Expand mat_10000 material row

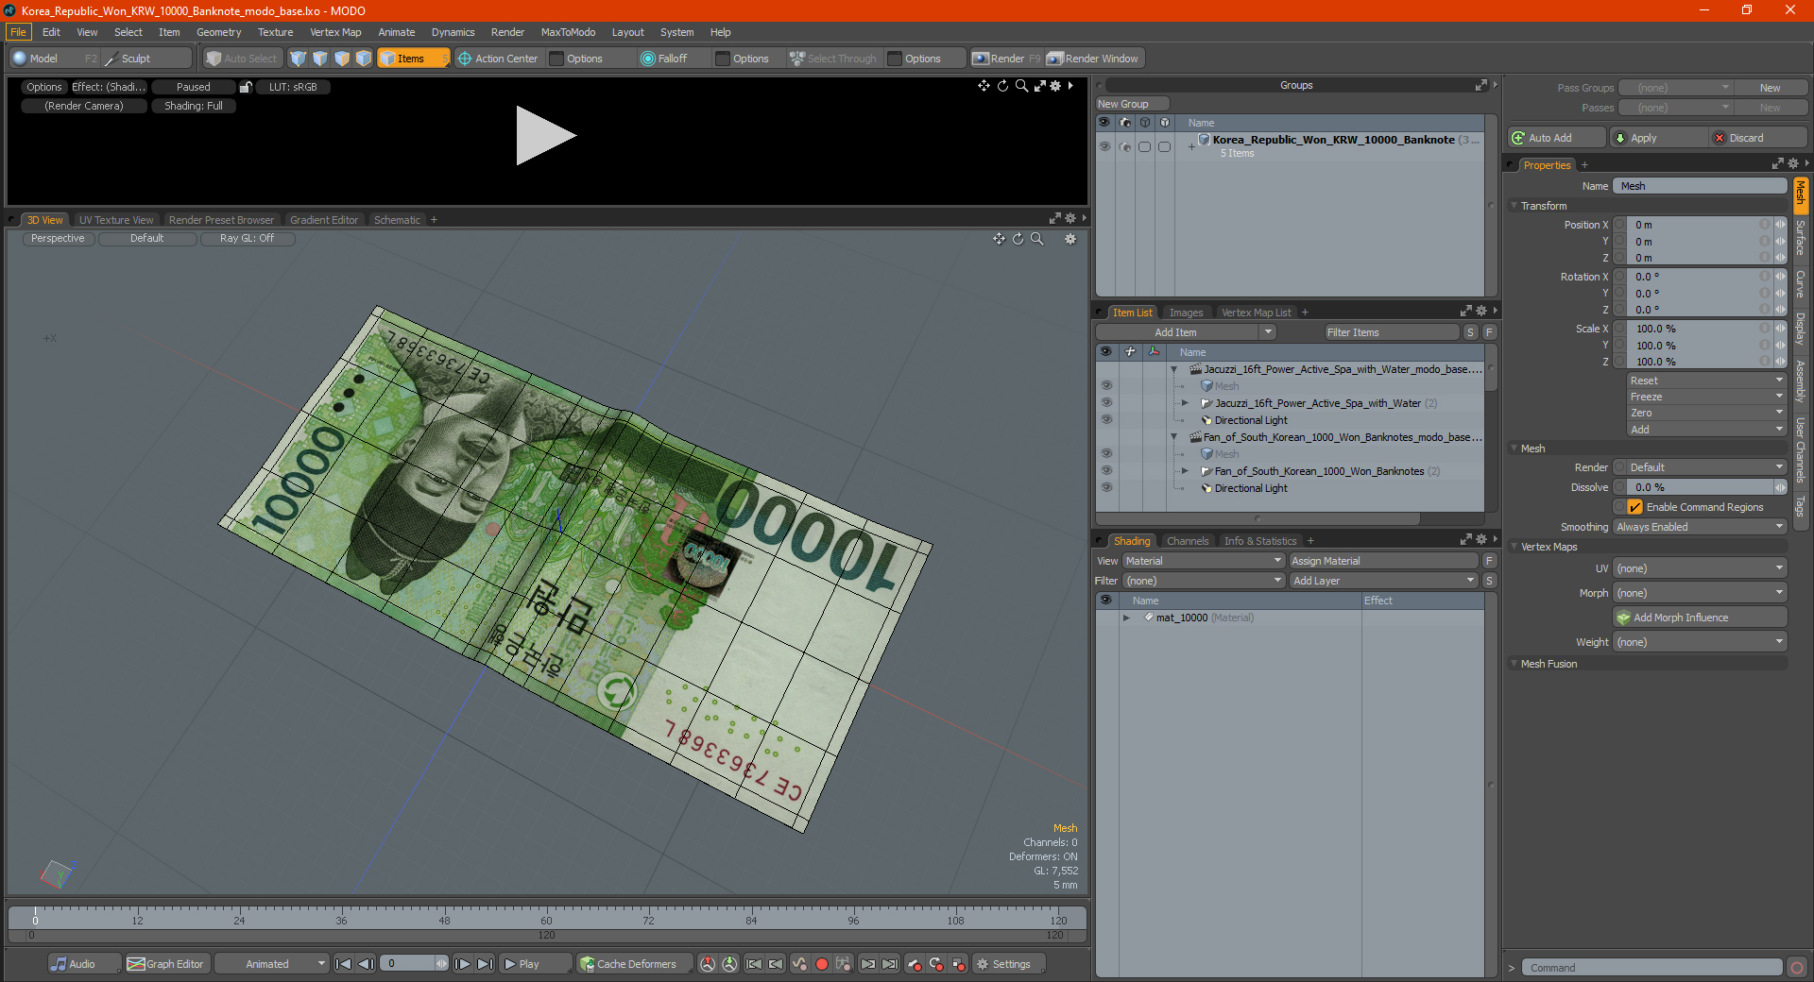click(1126, 618)
